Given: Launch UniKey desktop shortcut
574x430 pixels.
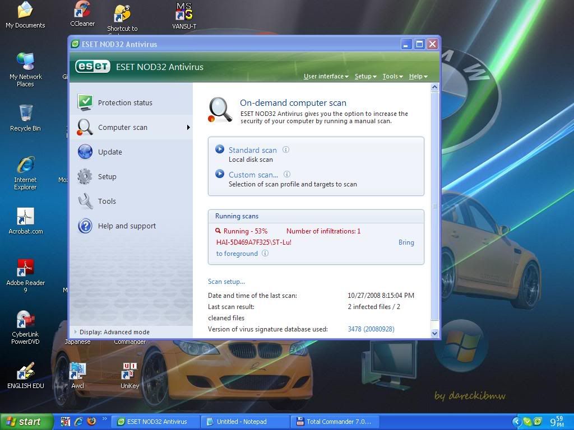Looking at the screenshot, I should [129, 375].
